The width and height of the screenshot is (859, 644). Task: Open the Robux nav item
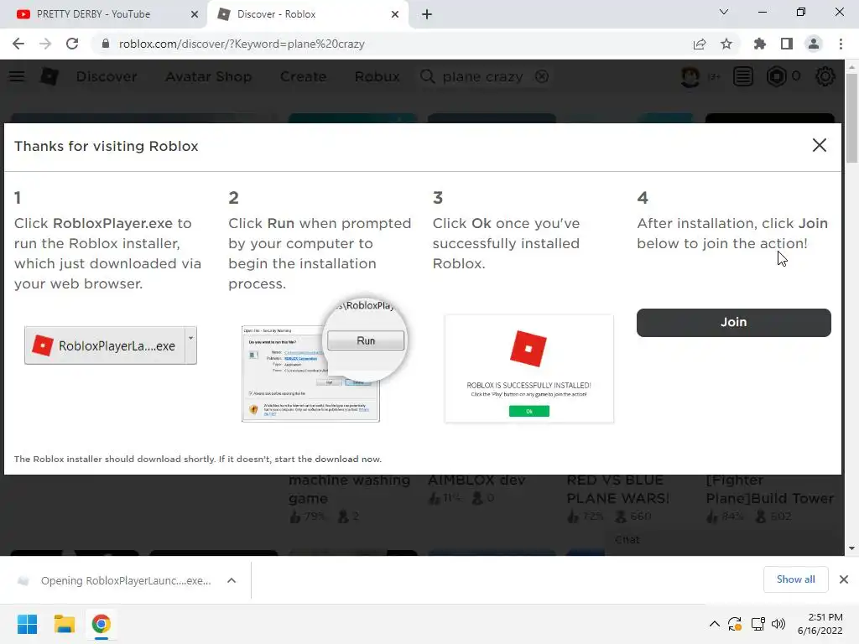tap(377, 76)
